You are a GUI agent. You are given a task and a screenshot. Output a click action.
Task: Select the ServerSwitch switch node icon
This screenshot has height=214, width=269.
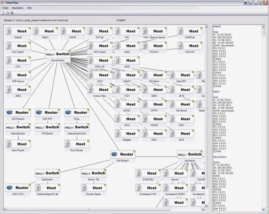click(x=58, y=54)
